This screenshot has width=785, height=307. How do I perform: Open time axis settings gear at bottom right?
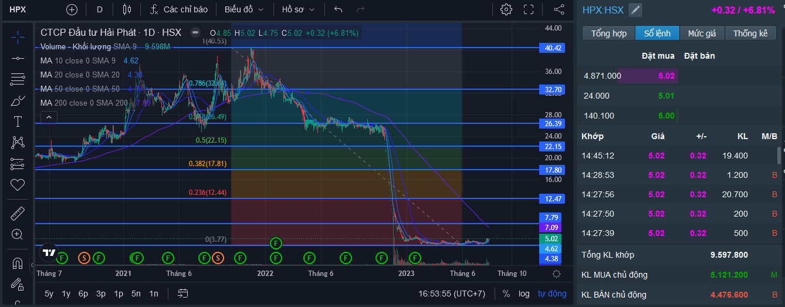(x=556, y=274)
